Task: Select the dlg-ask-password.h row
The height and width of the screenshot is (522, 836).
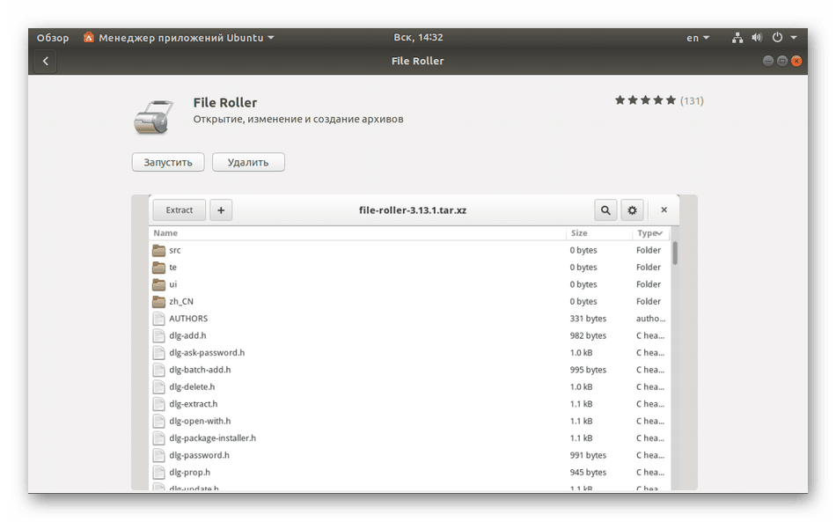Action: (409, 352)
